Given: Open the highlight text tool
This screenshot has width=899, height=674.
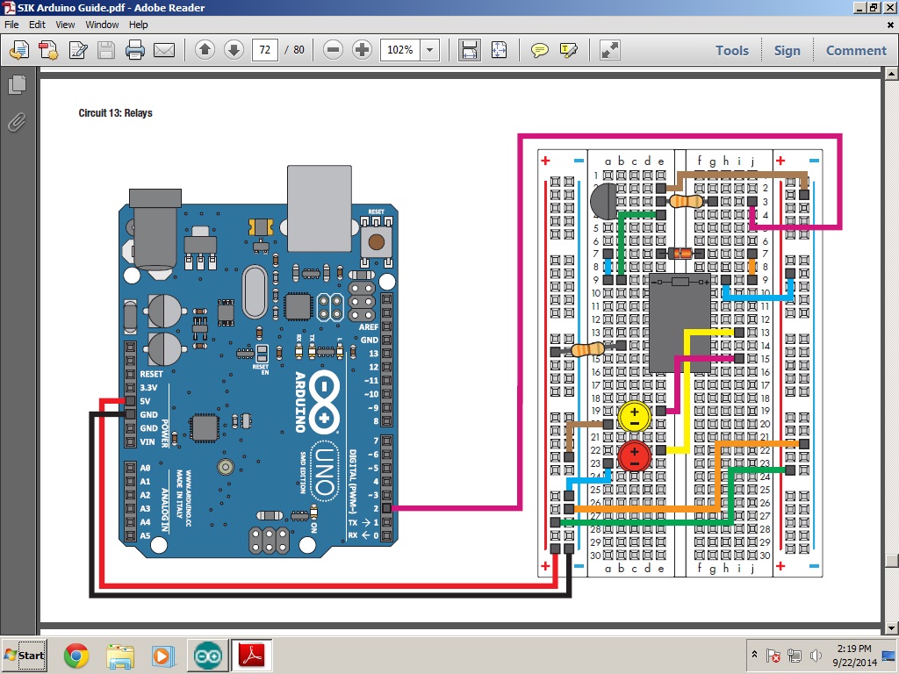Looking at the screenshot, I should pos(567,50).
